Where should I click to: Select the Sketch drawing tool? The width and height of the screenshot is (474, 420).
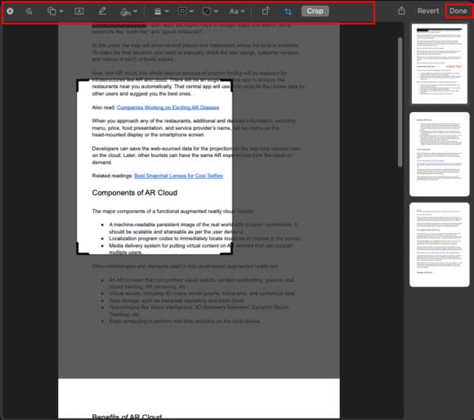point(29,11)
